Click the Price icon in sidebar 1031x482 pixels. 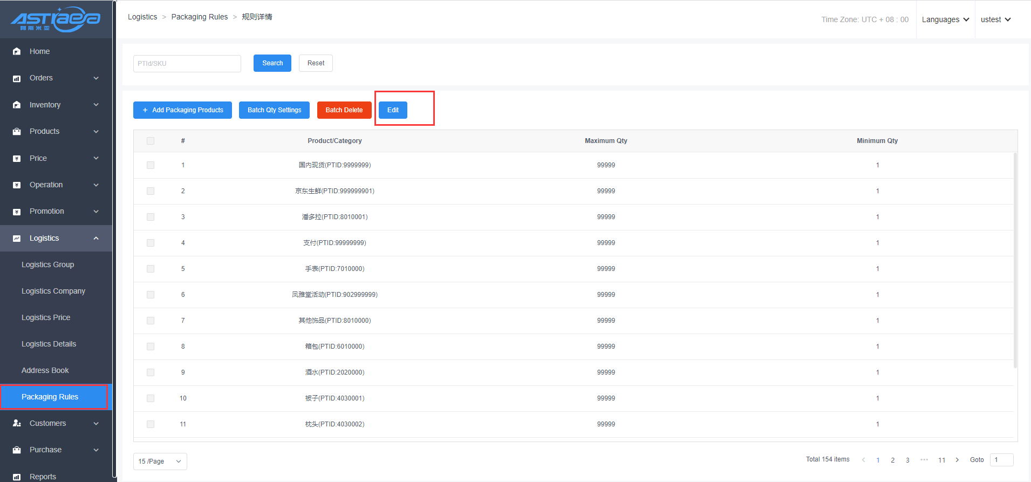pos(17,158)
